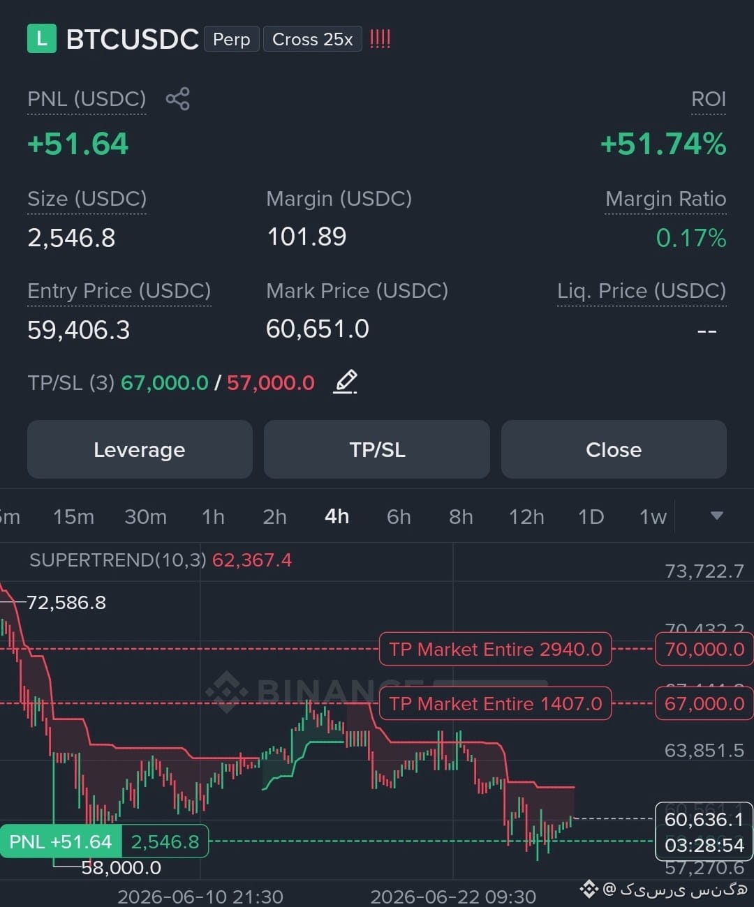Tap the green L long badge
This screenshot has height=907, width=754.
41,39
